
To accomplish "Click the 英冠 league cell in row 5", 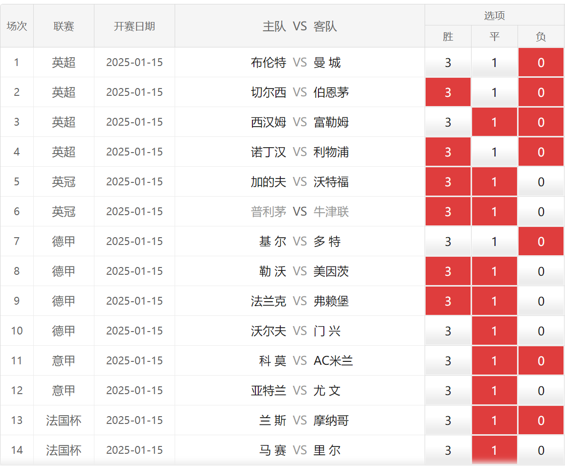I will pos(64,181).
